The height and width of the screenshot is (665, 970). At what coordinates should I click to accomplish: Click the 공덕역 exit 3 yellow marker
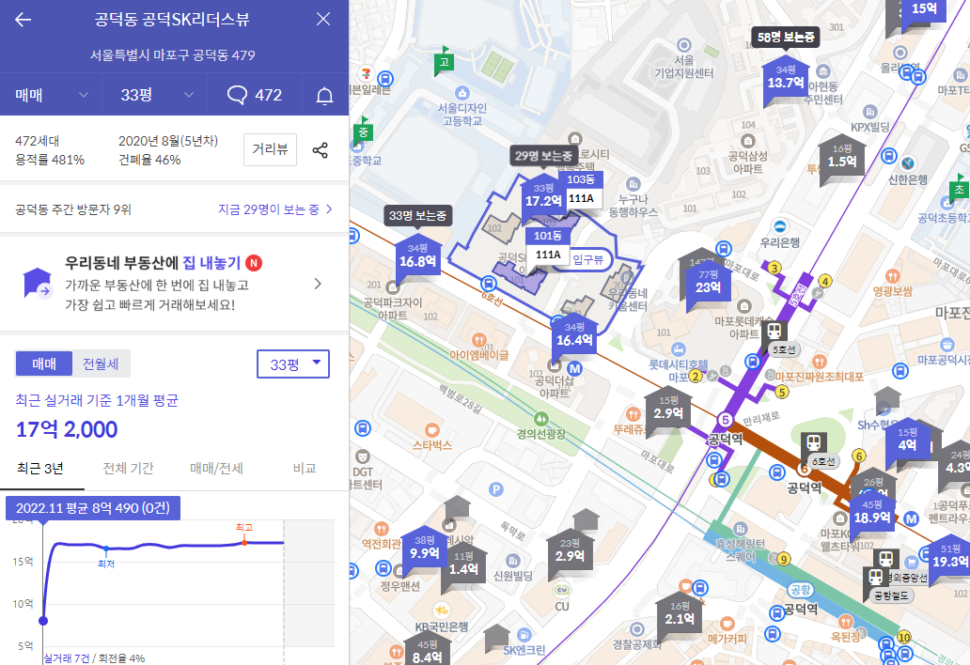[x=774, y=269]
